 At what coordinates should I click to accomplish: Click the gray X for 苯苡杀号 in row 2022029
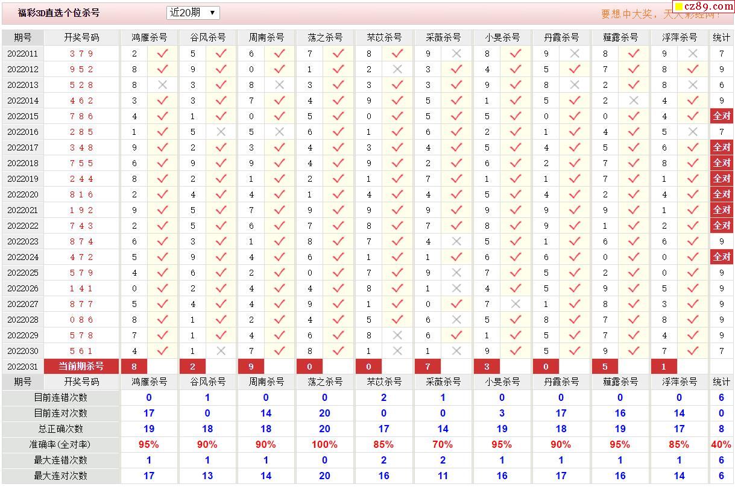(x=397, y=335)
